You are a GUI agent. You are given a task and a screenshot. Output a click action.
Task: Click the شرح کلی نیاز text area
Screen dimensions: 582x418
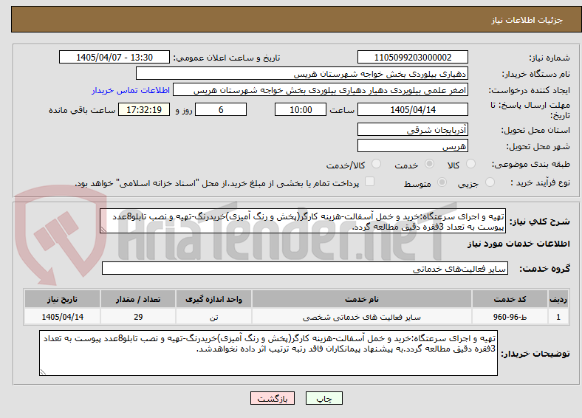pos(303,222)
